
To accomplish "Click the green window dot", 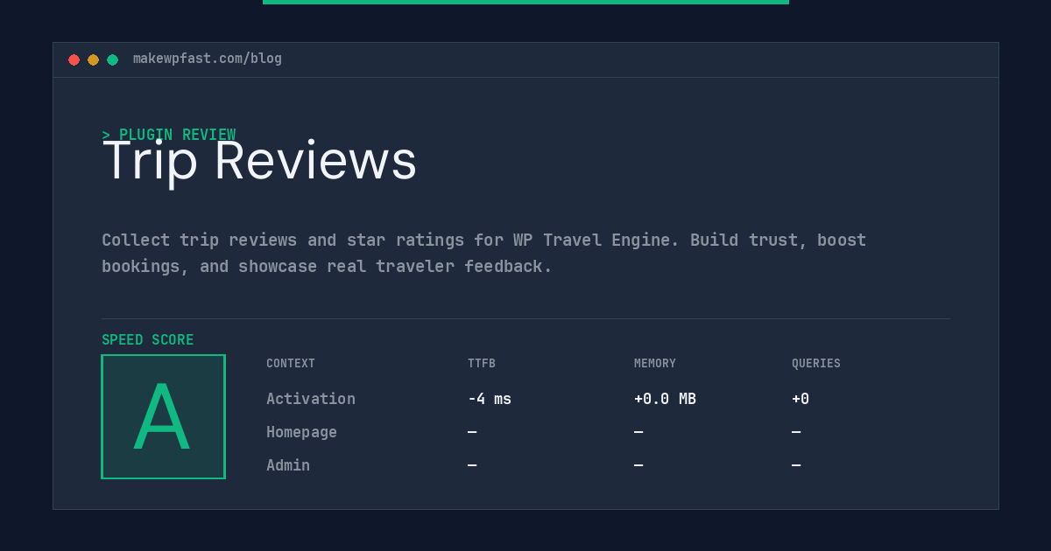I will coord(112,59).
